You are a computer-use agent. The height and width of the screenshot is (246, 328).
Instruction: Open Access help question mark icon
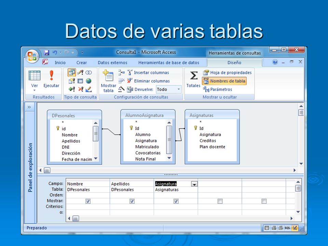(x=275, y=62)
